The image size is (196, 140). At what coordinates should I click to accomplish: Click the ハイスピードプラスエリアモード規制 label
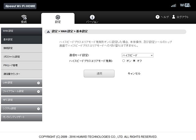(91, 61)
